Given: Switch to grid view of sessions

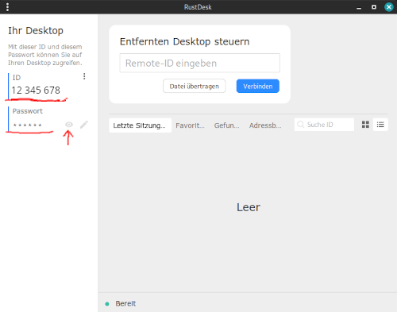Looking at the screenshot, I should 365,125.
